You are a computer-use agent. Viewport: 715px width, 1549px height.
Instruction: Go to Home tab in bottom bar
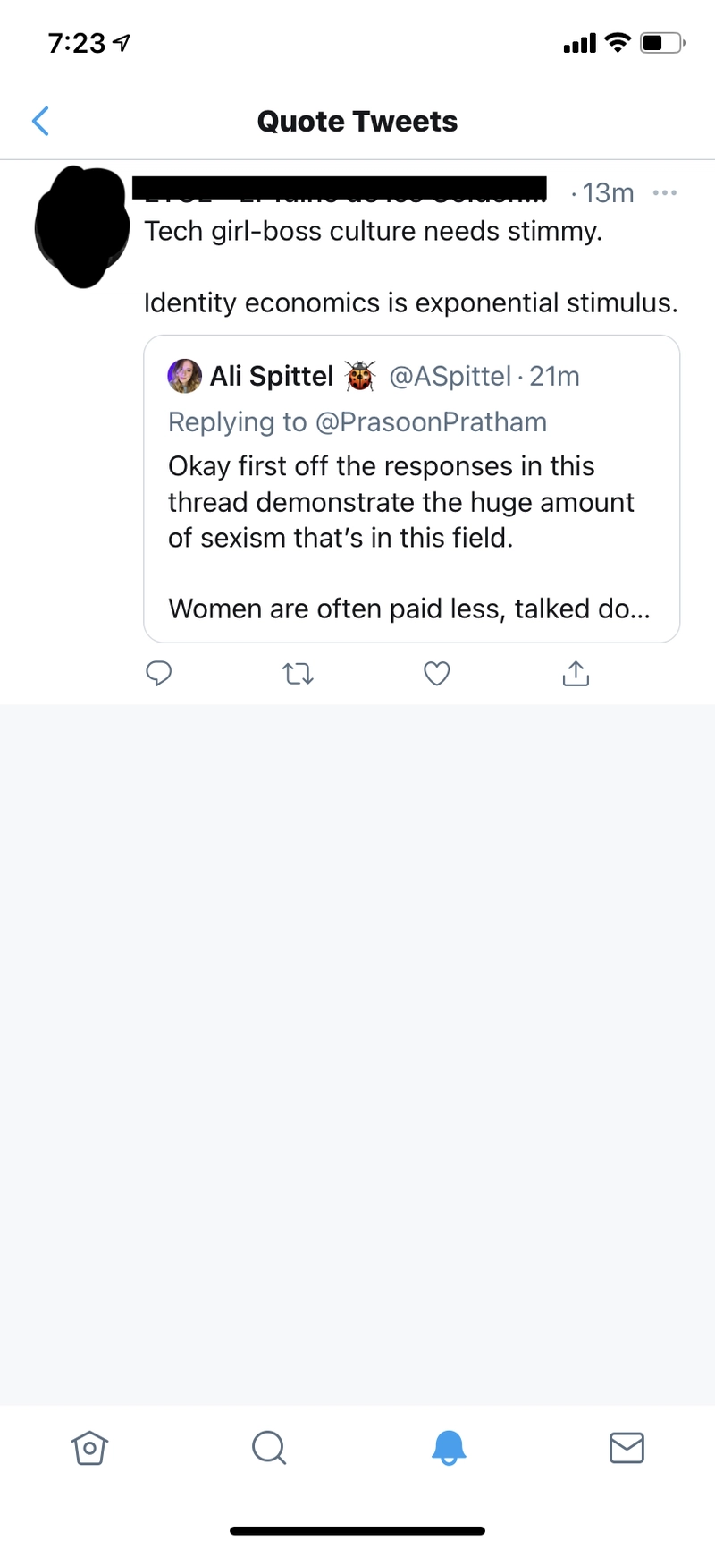click(89, 1447)
